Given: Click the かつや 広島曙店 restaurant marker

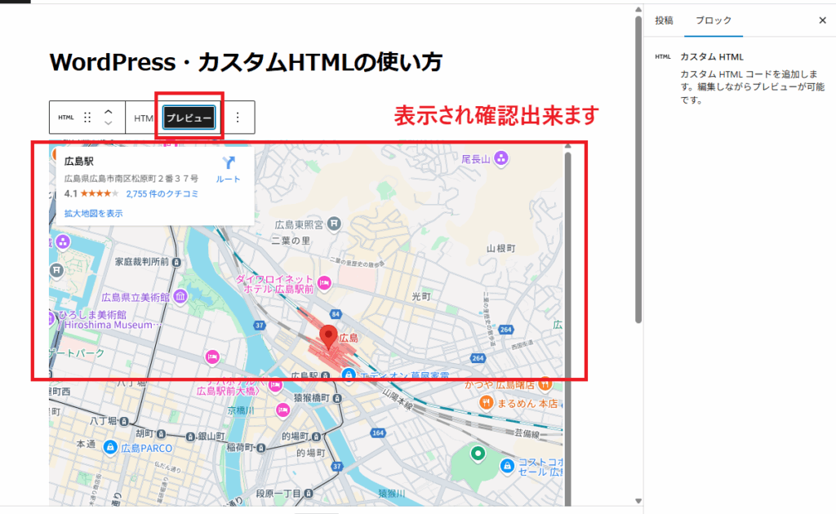Looking at the screenshot, I should 545,383.
